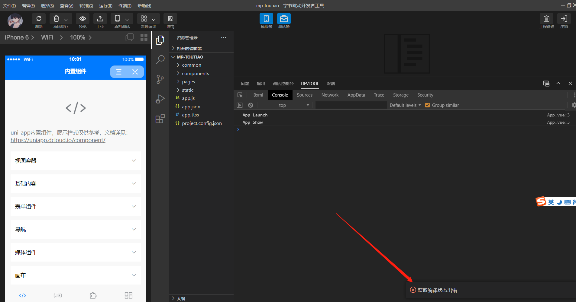Toggle the Group similar checkbox
This screenshot has width=576, height=302.
pos(428,105)
